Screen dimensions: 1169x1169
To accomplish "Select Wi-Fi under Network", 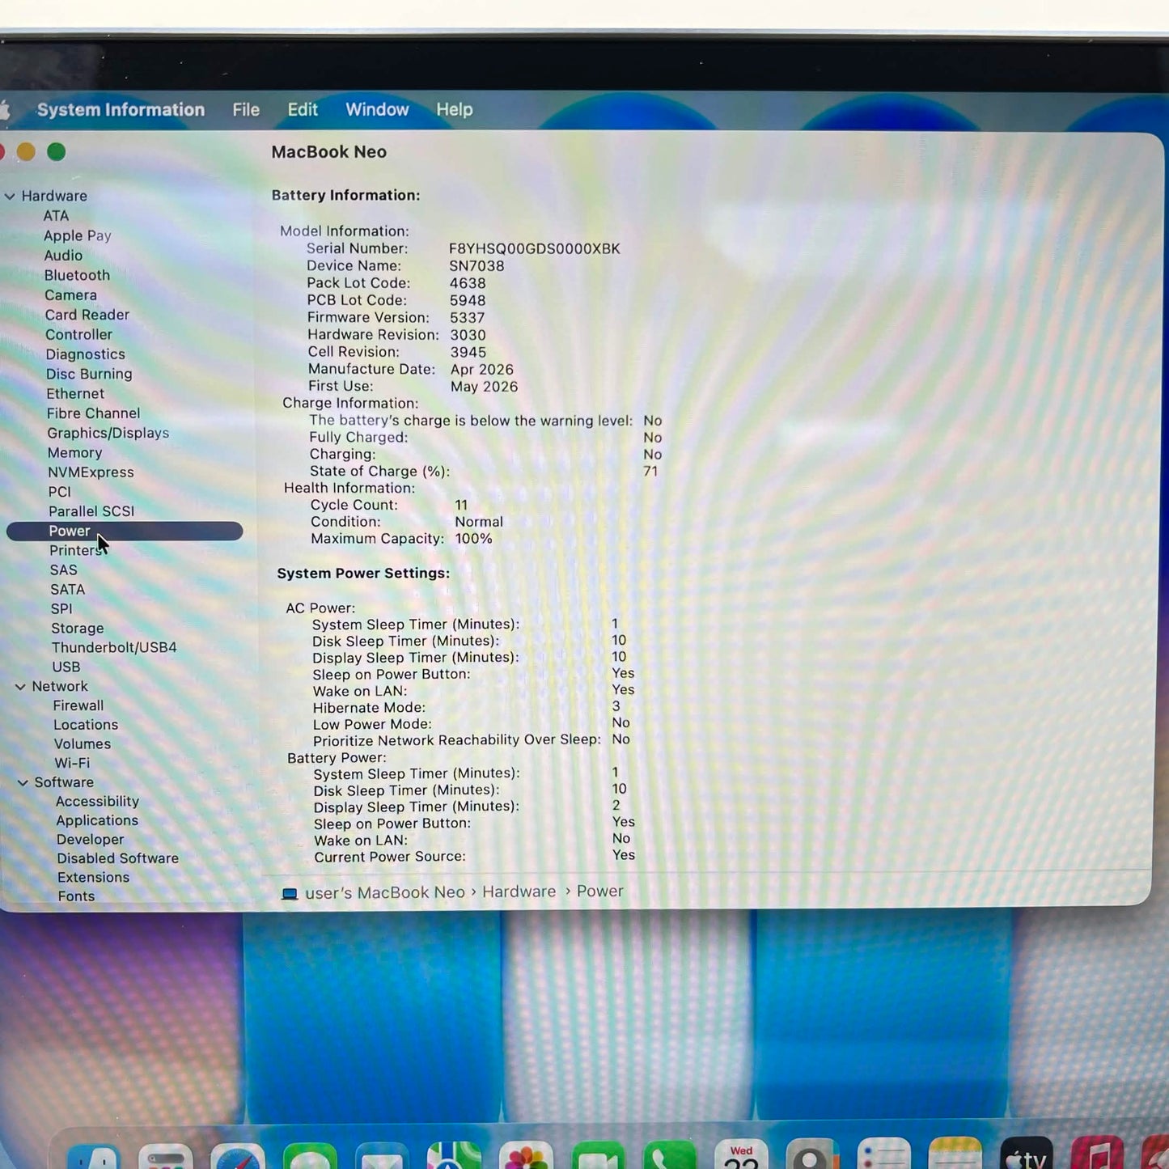I will pyautogui.click(x=72, y=764).
